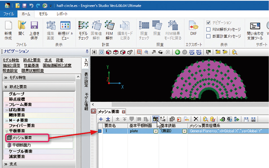The width and height of the screenshot is (269, 168).
Task: Expand M-φ要素 tree item
Action: 6,121
